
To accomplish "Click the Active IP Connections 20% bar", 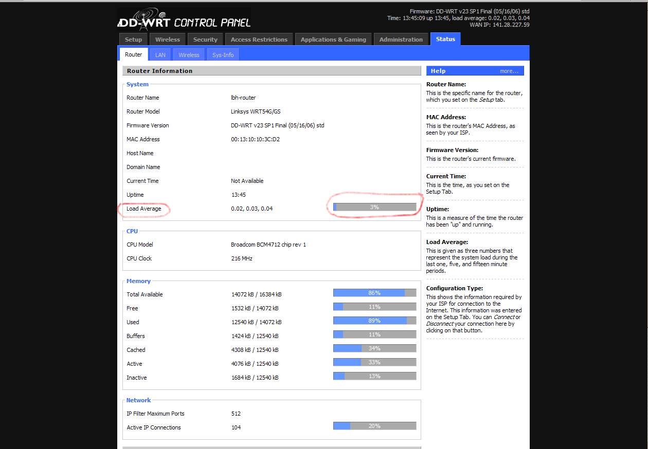I will 374,426.
